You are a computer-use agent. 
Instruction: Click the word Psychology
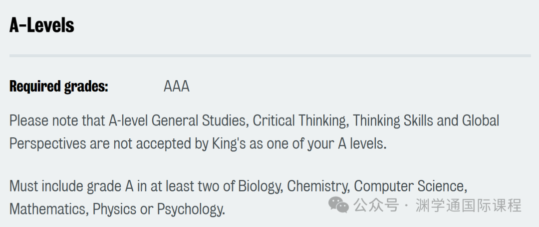click(x=191, y=209)
